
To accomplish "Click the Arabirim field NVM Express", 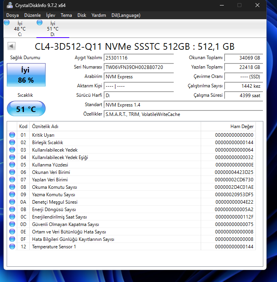I will pyautogui.click(x=138, y=77).
